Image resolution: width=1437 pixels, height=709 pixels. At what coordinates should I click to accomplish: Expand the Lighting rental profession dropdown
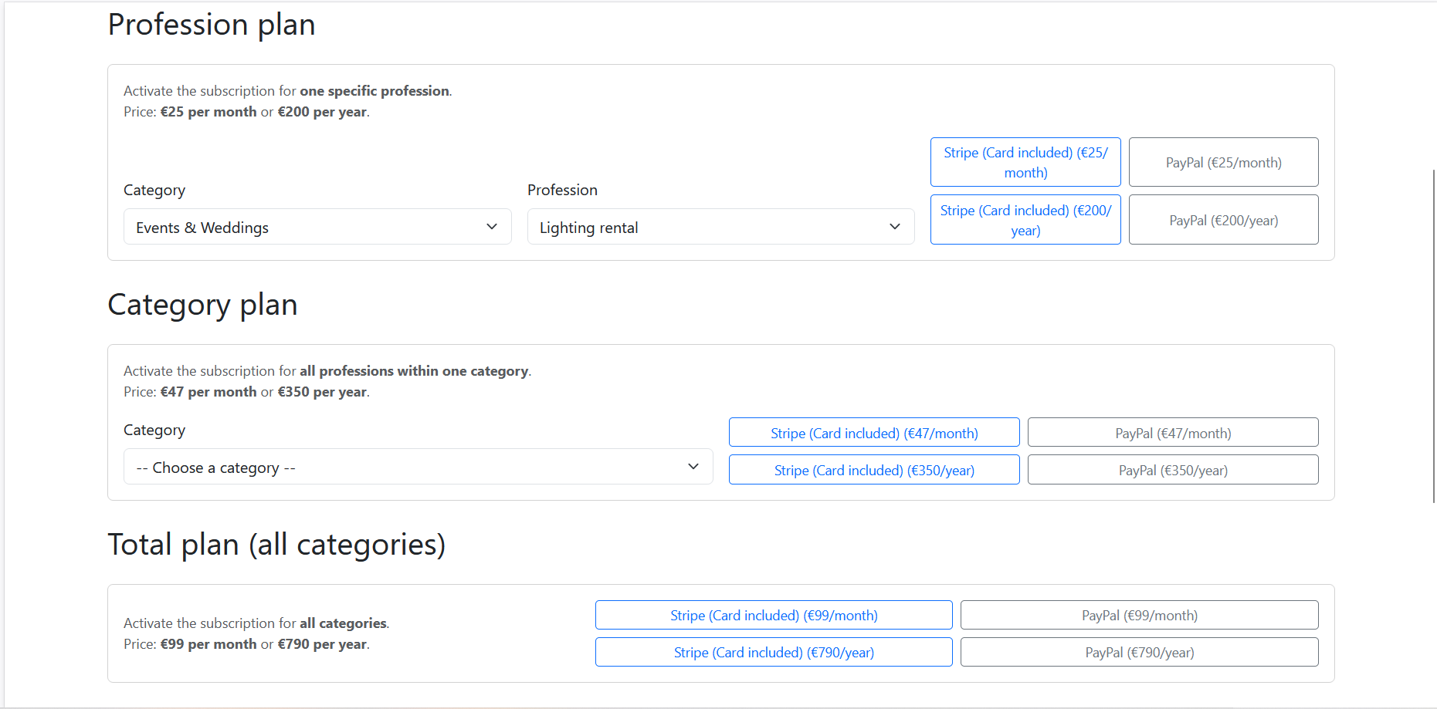(x=720, y=227)
